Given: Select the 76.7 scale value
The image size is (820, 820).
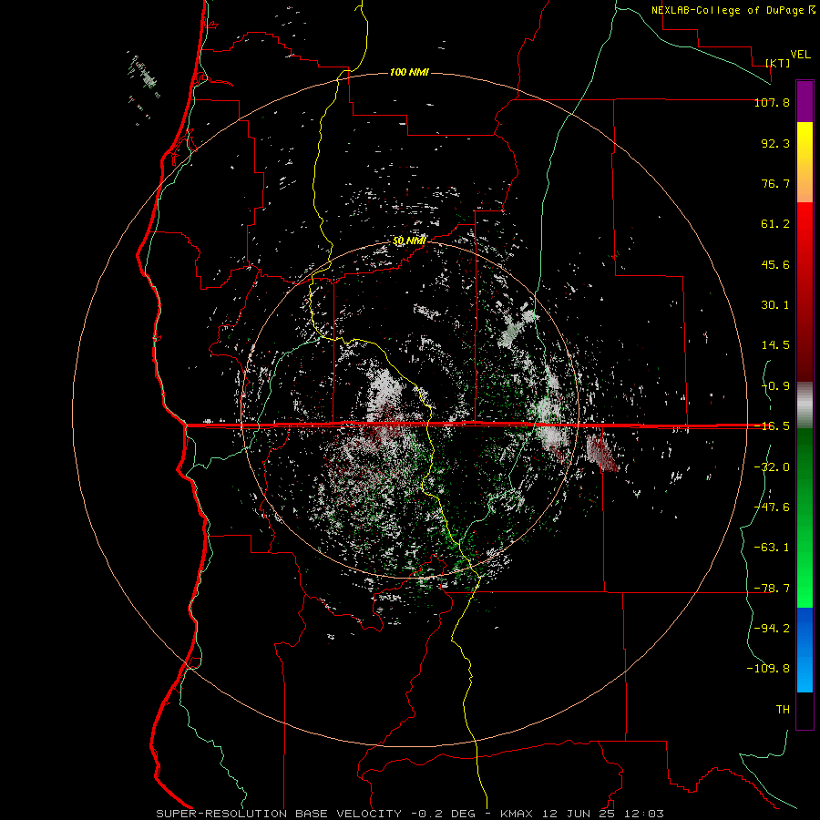Looking at the screenshot, I should pos(775,183).
